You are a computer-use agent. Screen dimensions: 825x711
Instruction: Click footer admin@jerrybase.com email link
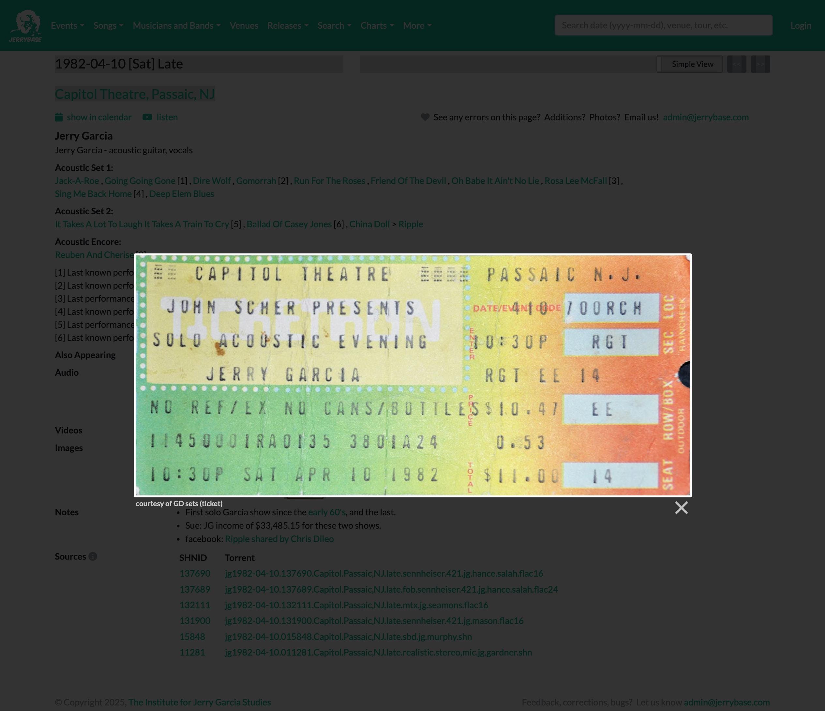click(727, 702)
